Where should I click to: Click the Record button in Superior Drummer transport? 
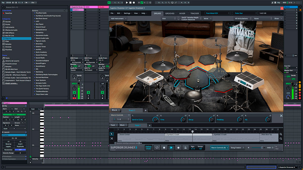point(178,148)
